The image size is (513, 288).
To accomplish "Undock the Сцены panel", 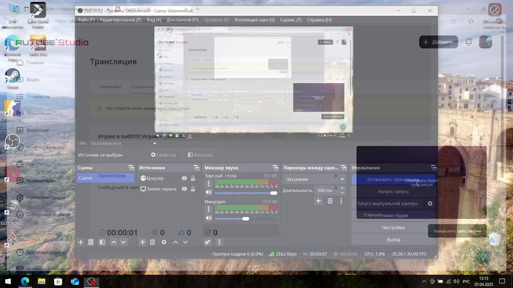I will click(131, 168).
